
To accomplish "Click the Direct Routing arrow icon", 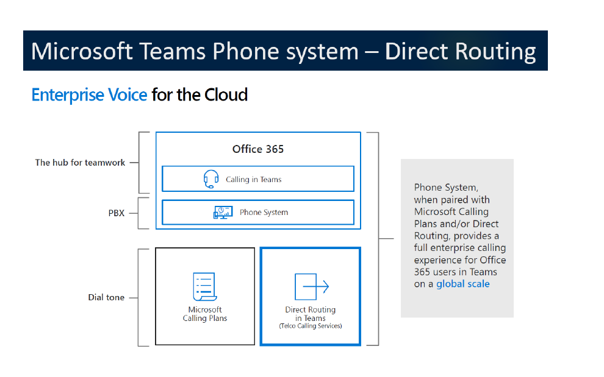I will [311, 286].
